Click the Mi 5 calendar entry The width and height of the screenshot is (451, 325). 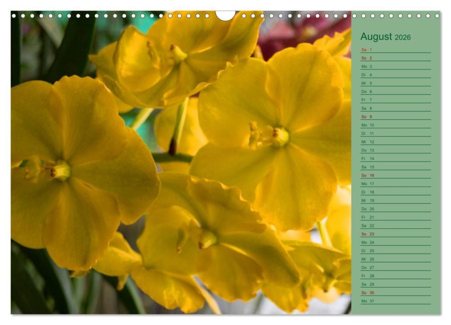tap(395, 83)
